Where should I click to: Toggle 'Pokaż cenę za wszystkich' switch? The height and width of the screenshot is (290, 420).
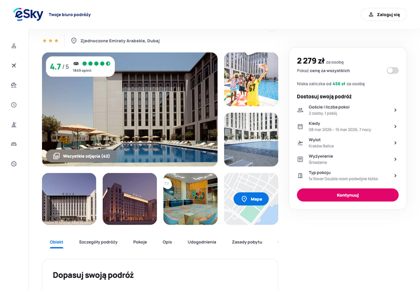tap(392, 71)
